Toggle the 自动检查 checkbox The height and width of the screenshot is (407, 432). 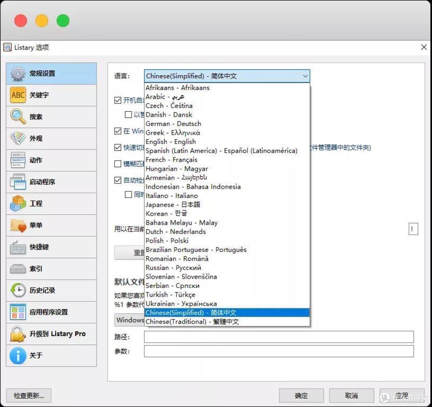point(118,180)
